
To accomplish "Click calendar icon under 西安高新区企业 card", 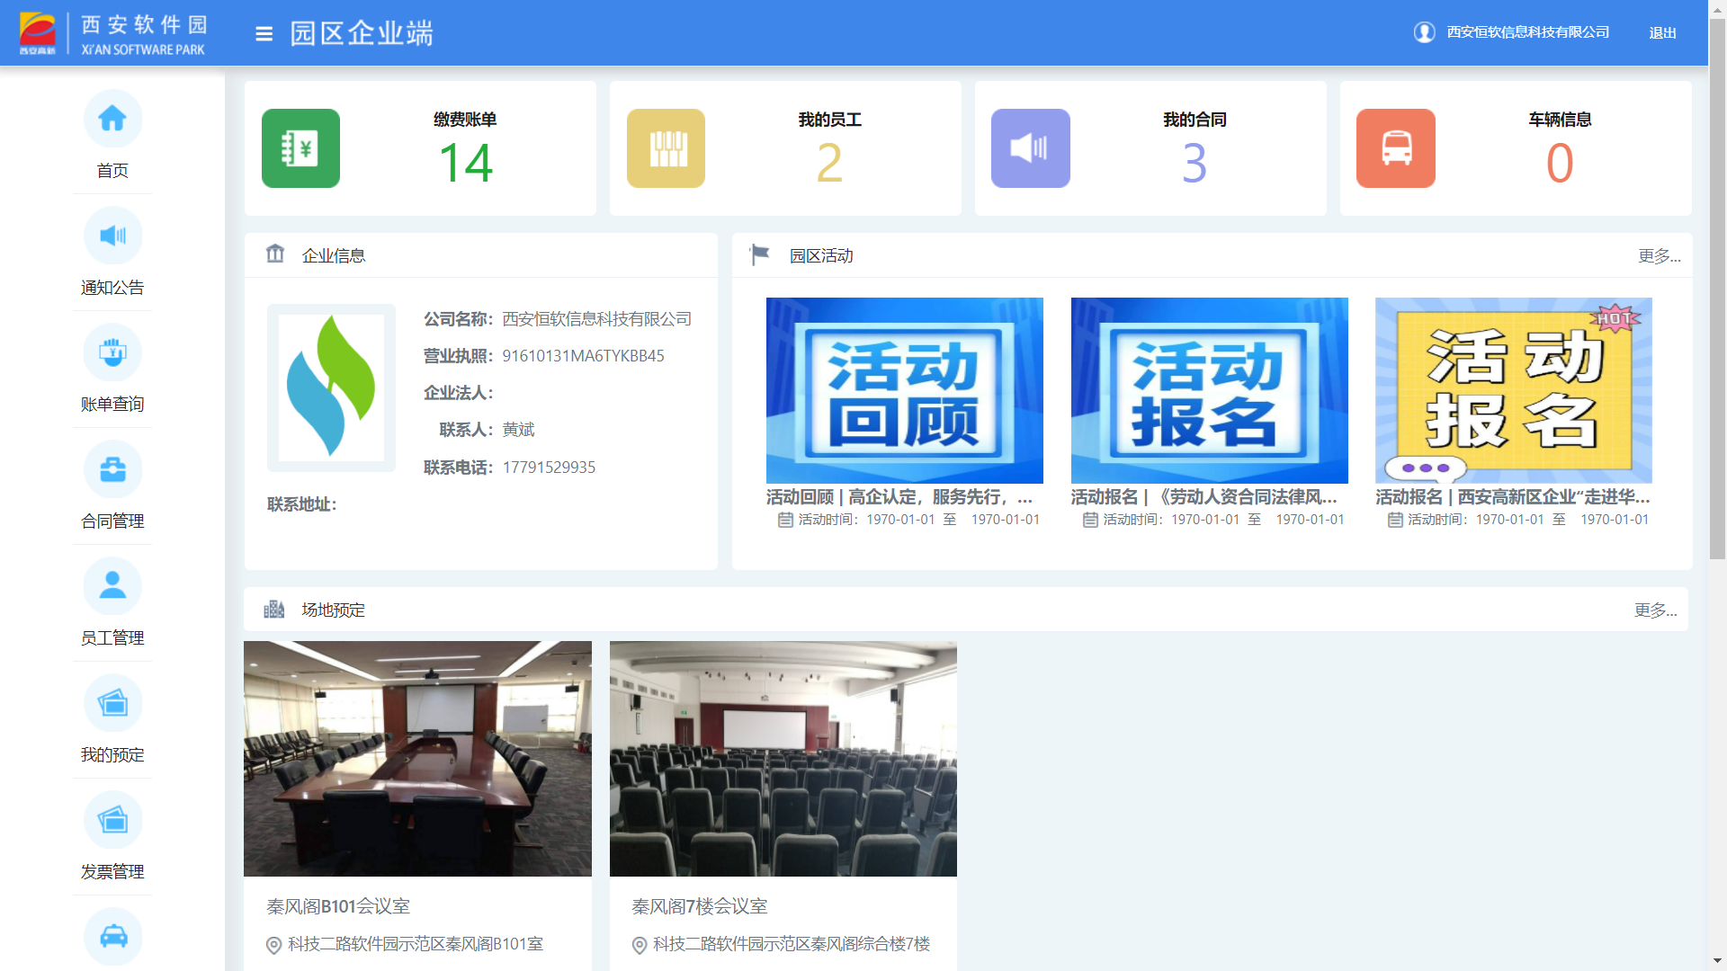I will pos(1395,520).
